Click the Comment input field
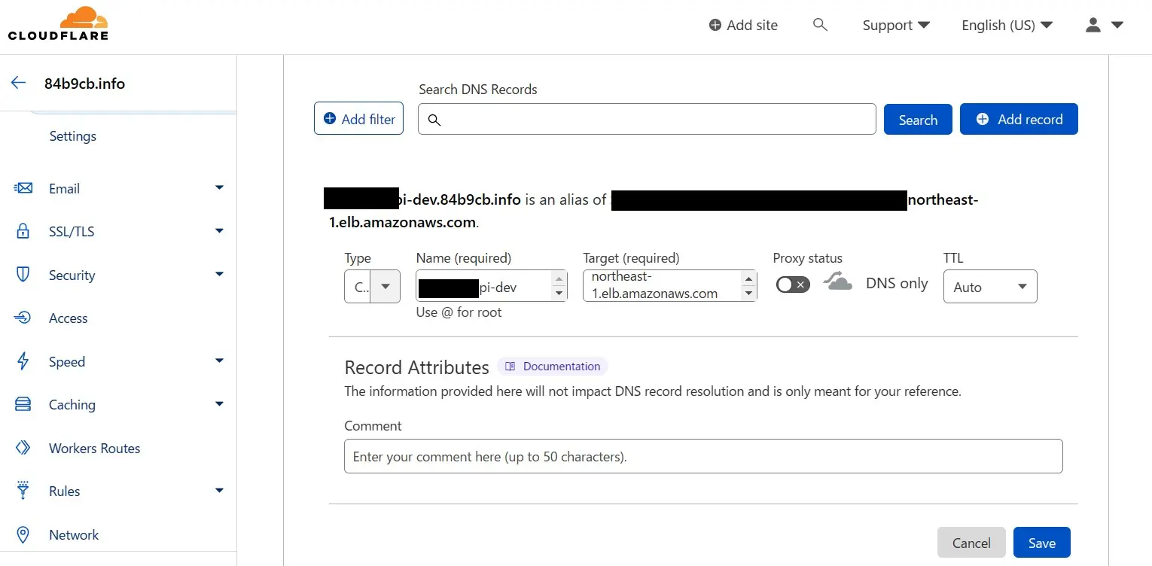The image size is (1152, 566). (x=702, y=456)
